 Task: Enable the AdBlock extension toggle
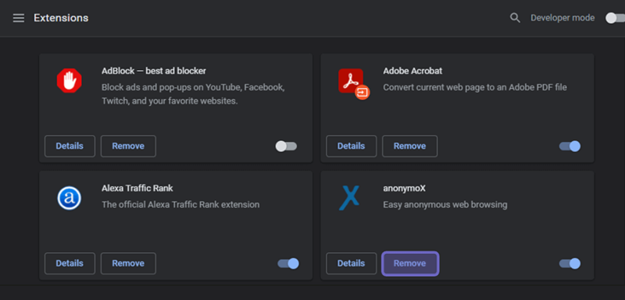click(286, 146)
